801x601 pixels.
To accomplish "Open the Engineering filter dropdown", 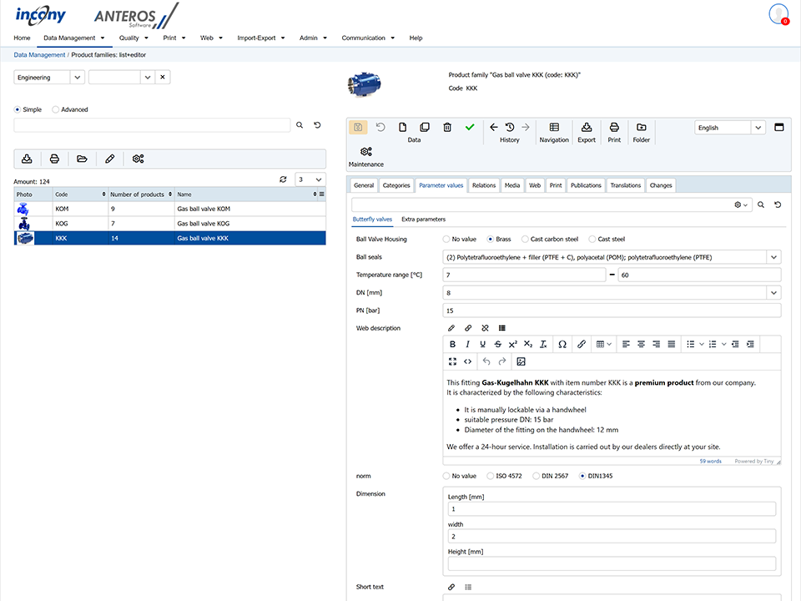I will [77, 78].
